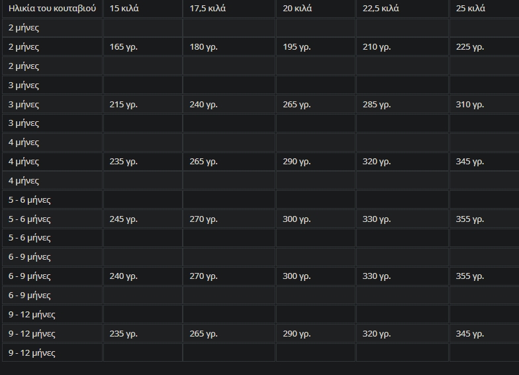The height and width of the screenshot is (375, 519).
Task: Click the '215 γρ.' cell
Action: [143, 105]
